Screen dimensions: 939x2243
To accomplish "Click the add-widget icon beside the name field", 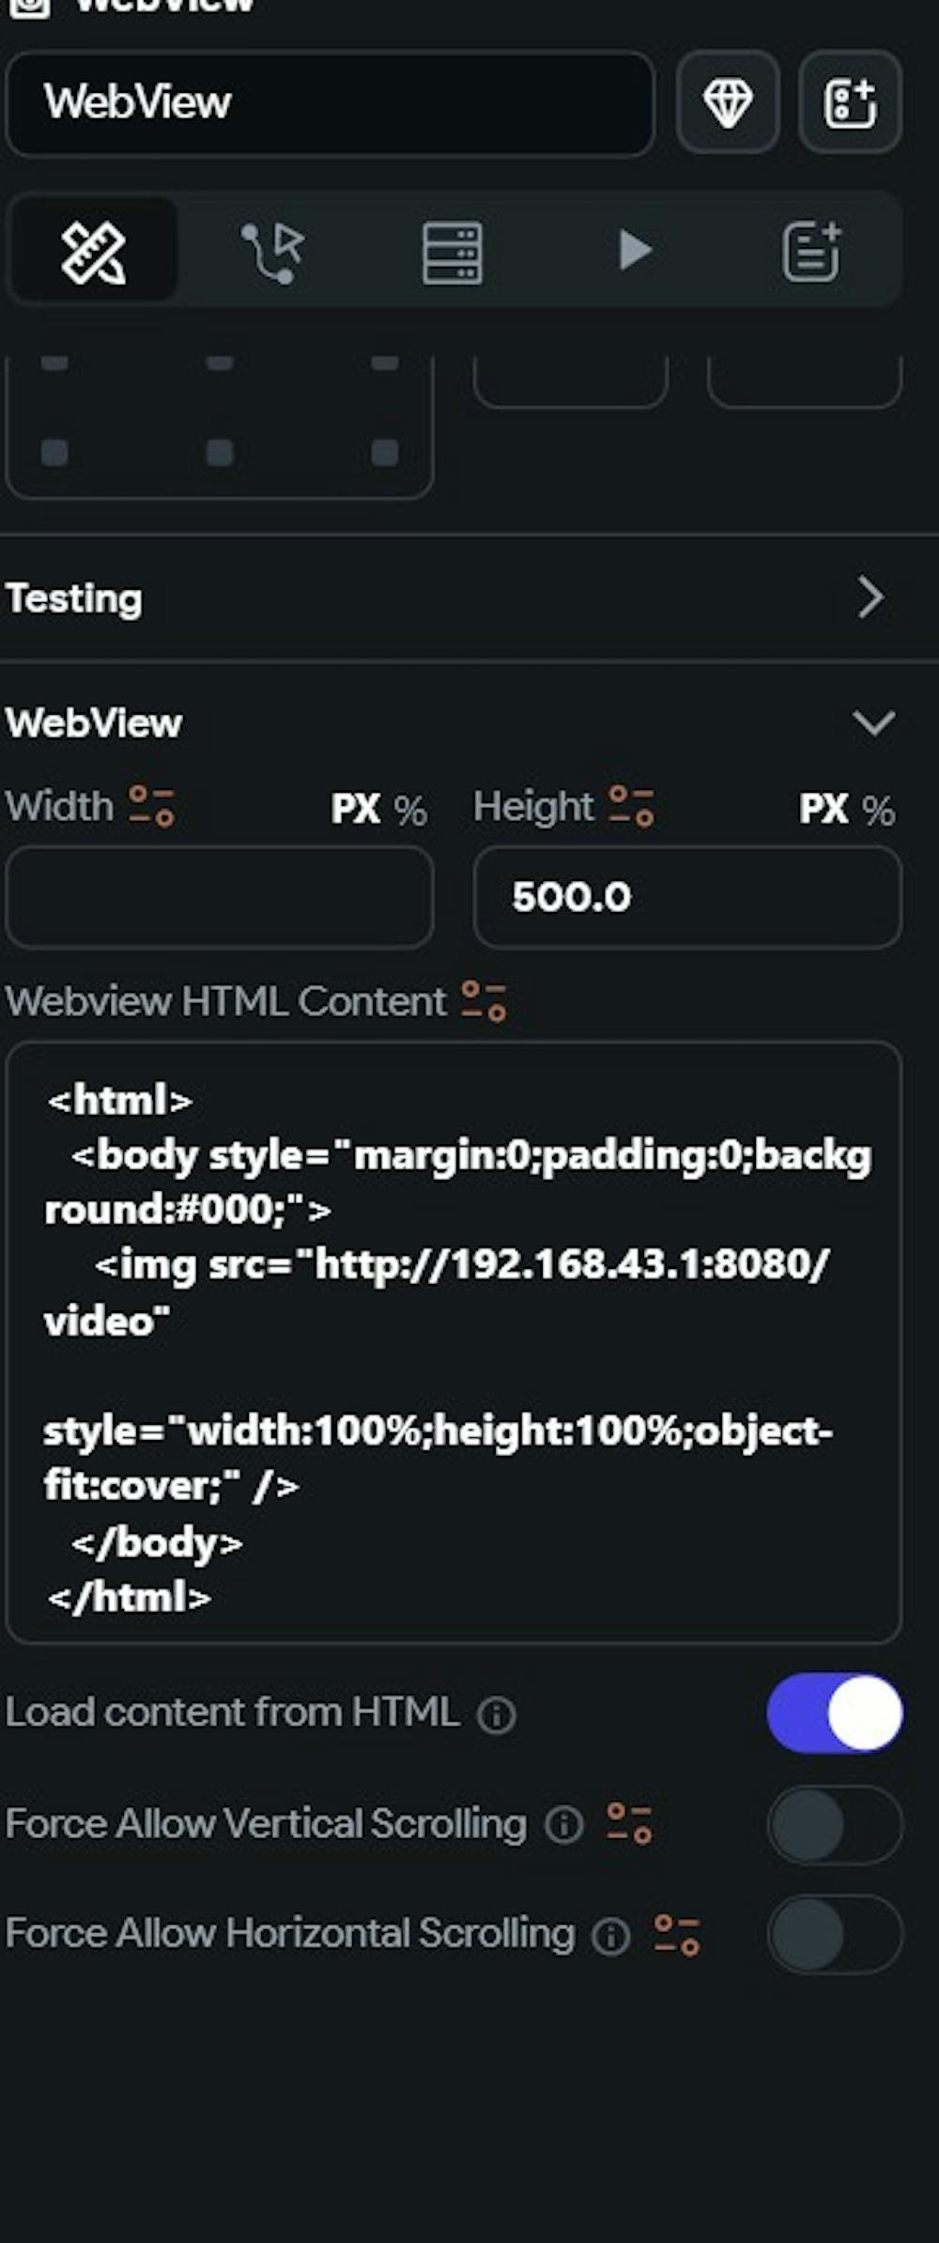I will coord(850,102).
